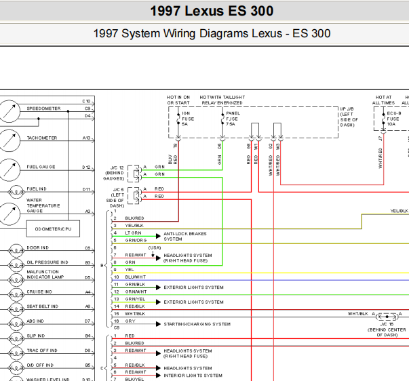409x381 pixels.
Task: Click the "1997 Lexus ES 300" title
Action: [212, 11]
